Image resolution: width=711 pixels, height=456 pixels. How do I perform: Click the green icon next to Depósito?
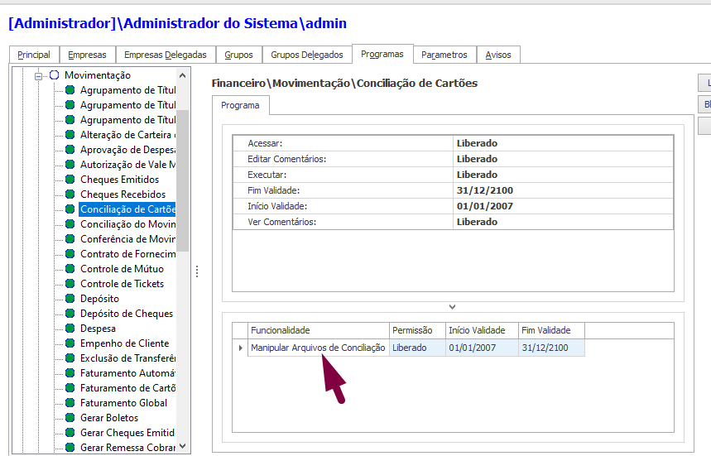point(70,299)
